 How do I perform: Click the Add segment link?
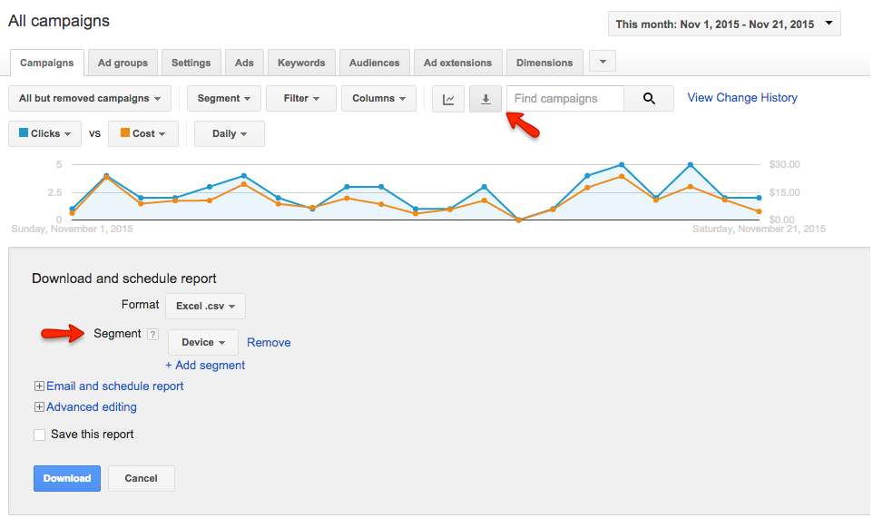tap(205, 366)
